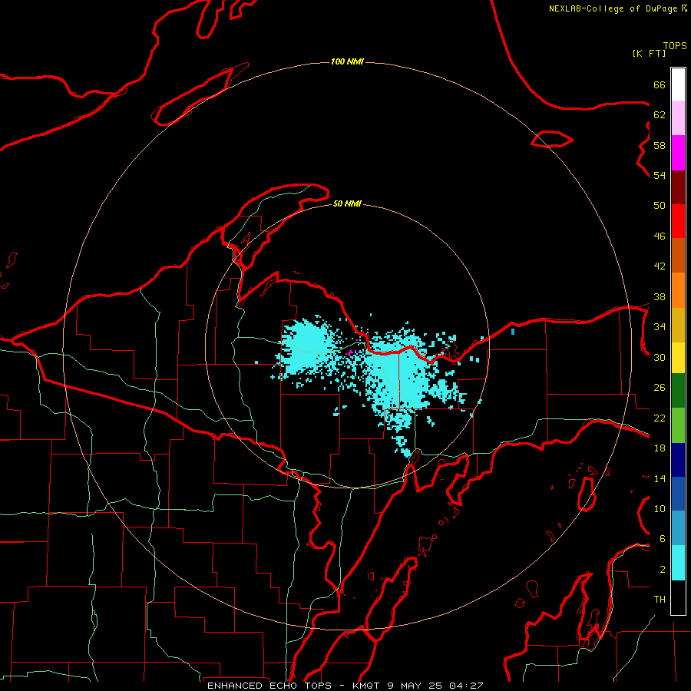Click the "ENHANCED ECHO TOPS" product title
Viewport: 691px width, 691px height.
[269, 686]
